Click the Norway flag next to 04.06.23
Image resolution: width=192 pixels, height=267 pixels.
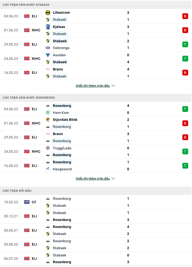tap(27, 16)
